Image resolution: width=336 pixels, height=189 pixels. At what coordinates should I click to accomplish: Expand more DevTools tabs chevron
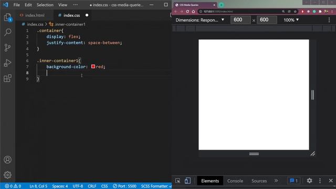(276, 181)
